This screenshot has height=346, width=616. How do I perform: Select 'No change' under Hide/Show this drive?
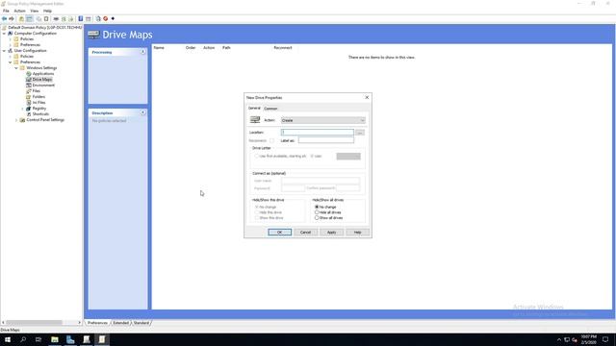tap(257, 207)
